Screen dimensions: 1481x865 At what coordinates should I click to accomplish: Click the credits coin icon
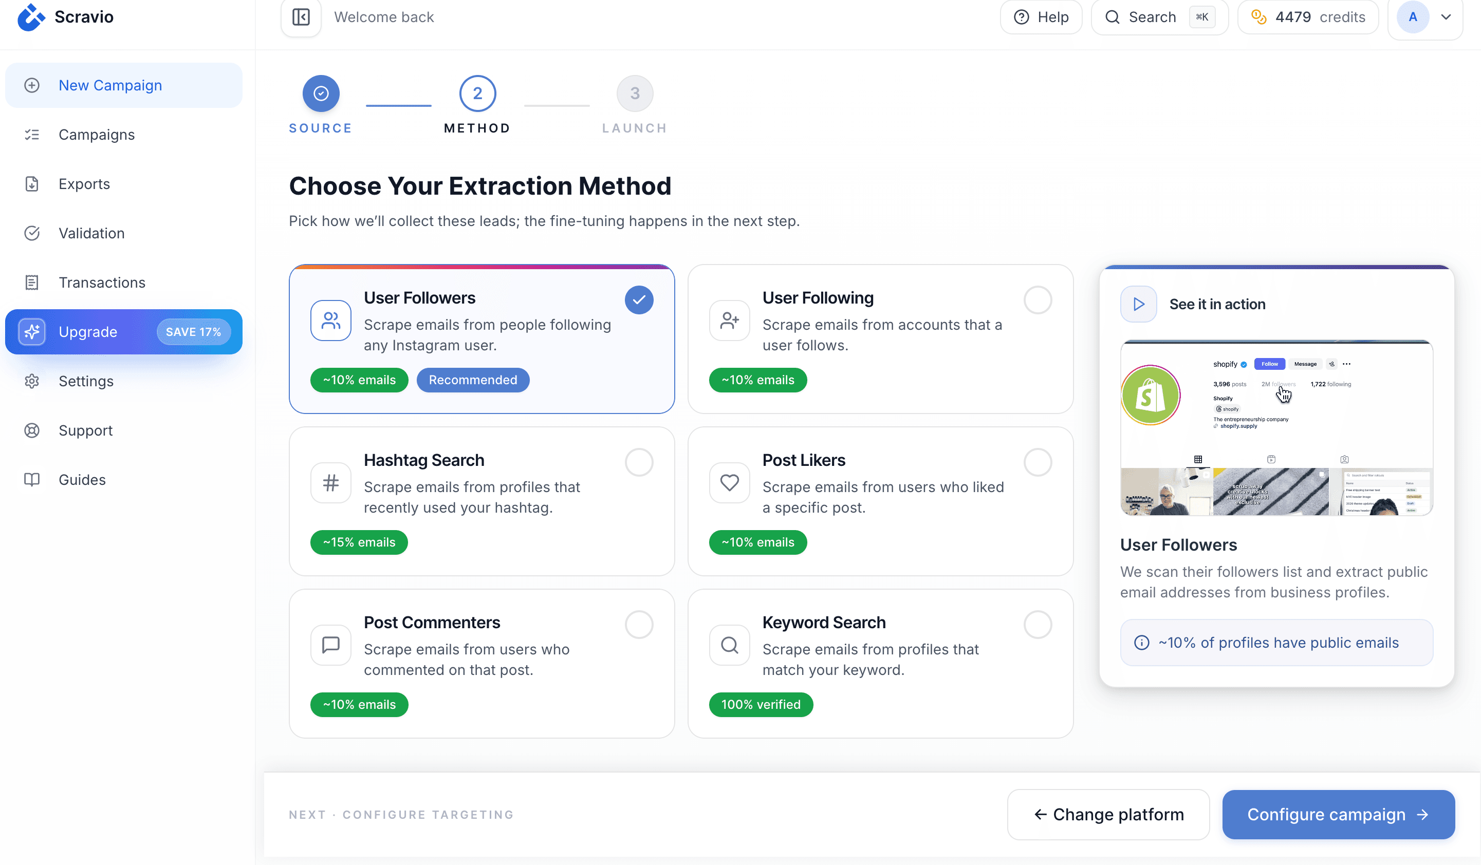pyautogui.click(x=1258, y=17)
